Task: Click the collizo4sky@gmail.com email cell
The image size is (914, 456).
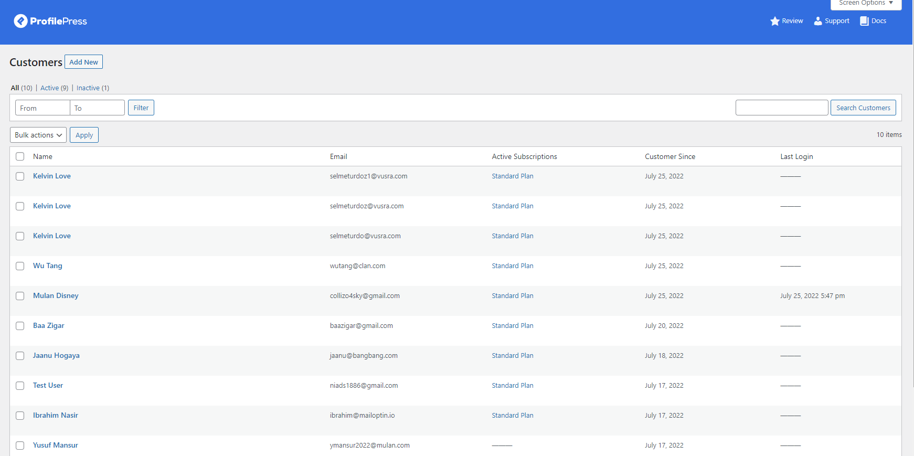Action: (x=365, y=295)
